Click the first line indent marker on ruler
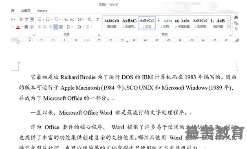This screenshot has height=149, width=247. click(x=30, y=38)
